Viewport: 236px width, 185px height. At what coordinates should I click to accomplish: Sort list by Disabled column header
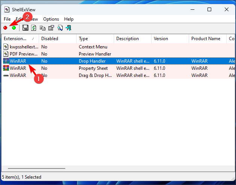pos(58,39)
